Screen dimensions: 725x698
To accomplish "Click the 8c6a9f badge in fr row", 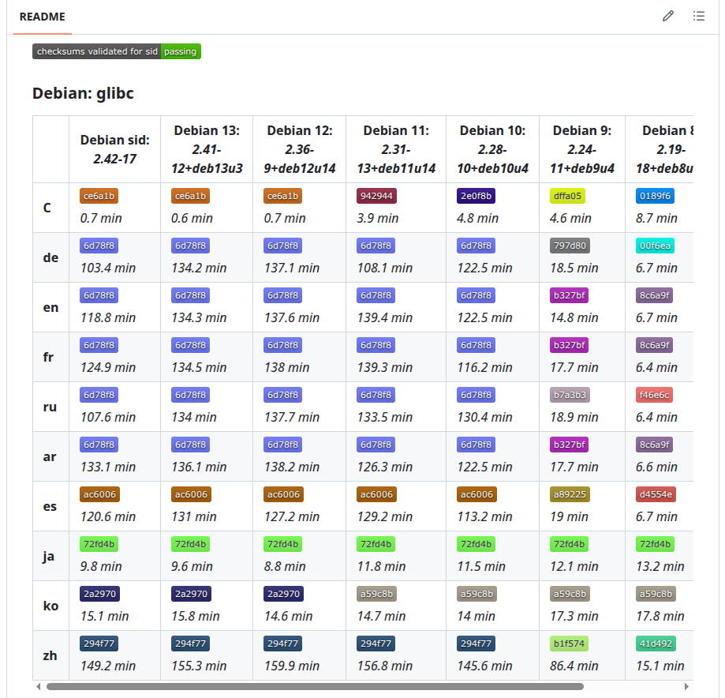I will (654, 345).
